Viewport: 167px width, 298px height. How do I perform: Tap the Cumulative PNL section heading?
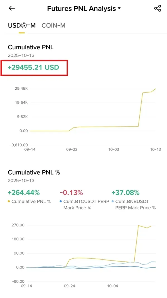31,47
